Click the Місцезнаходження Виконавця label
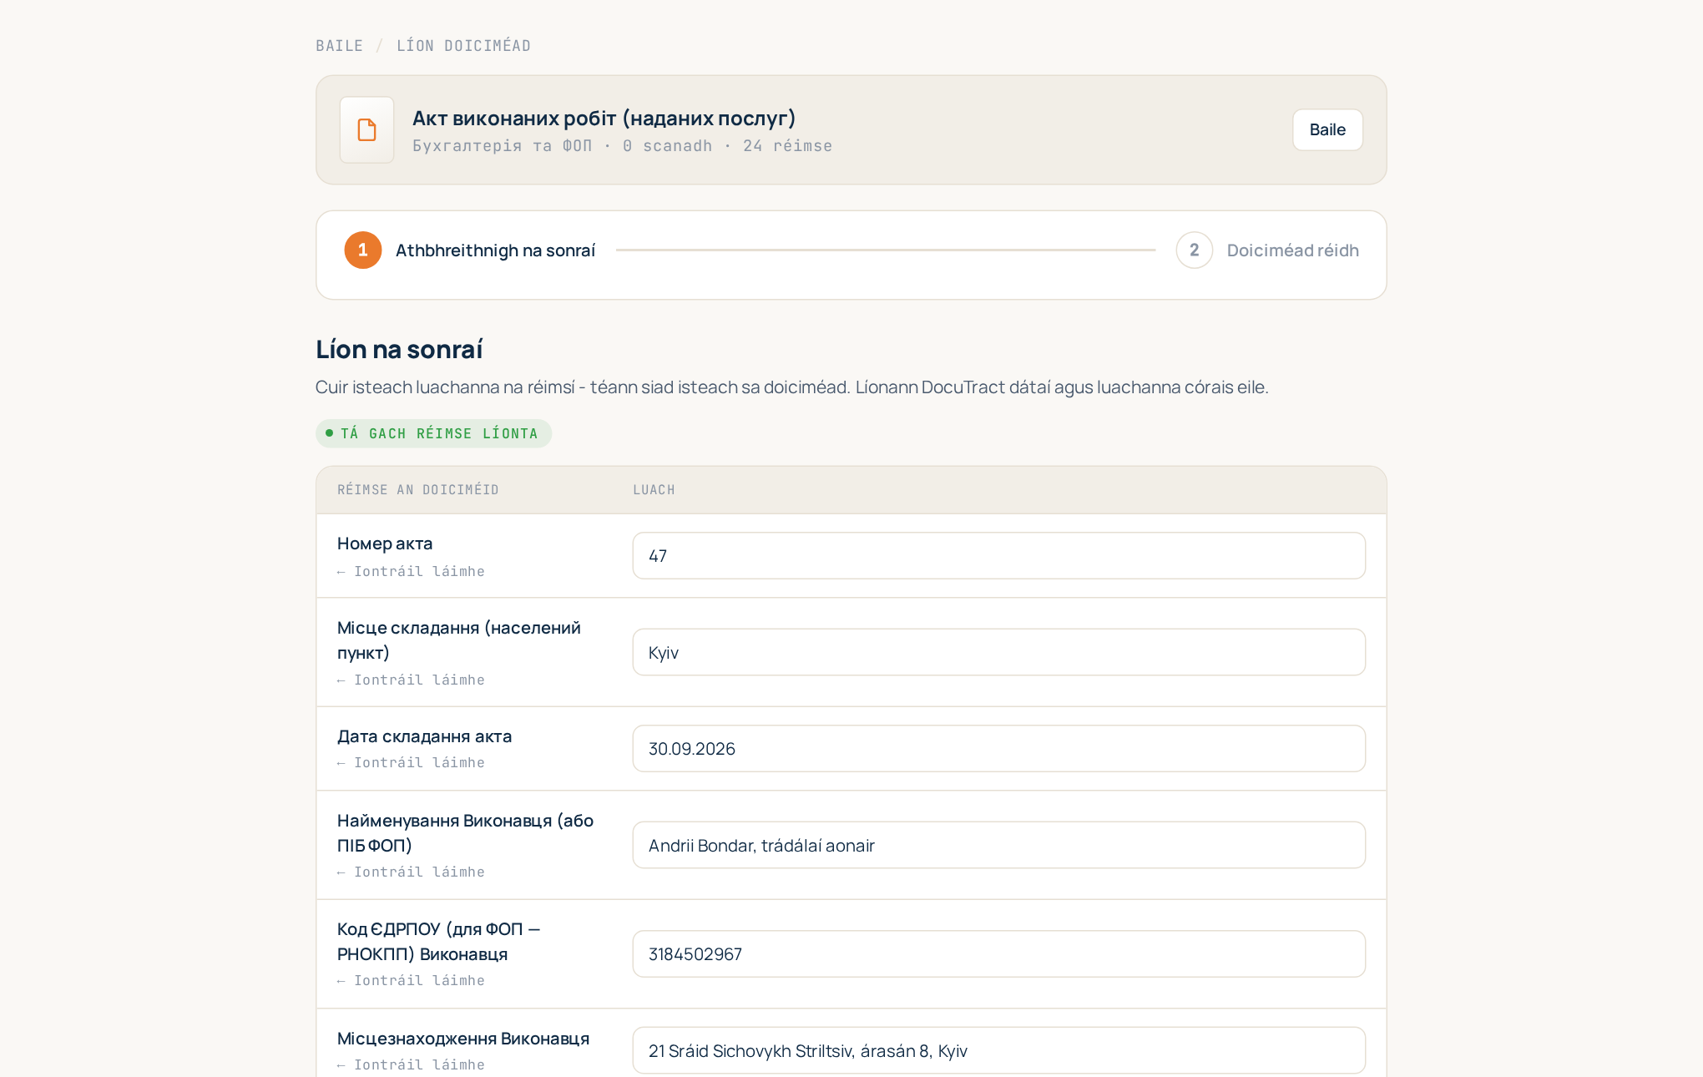Viewport: 1703px width, 1077px height. point(463,1039)
